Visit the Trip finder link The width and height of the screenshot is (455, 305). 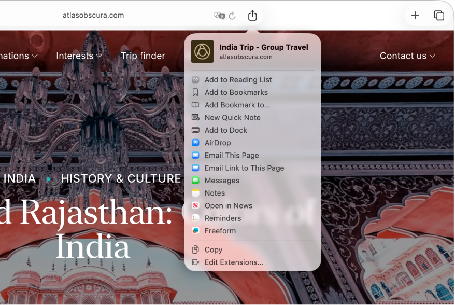143,56
